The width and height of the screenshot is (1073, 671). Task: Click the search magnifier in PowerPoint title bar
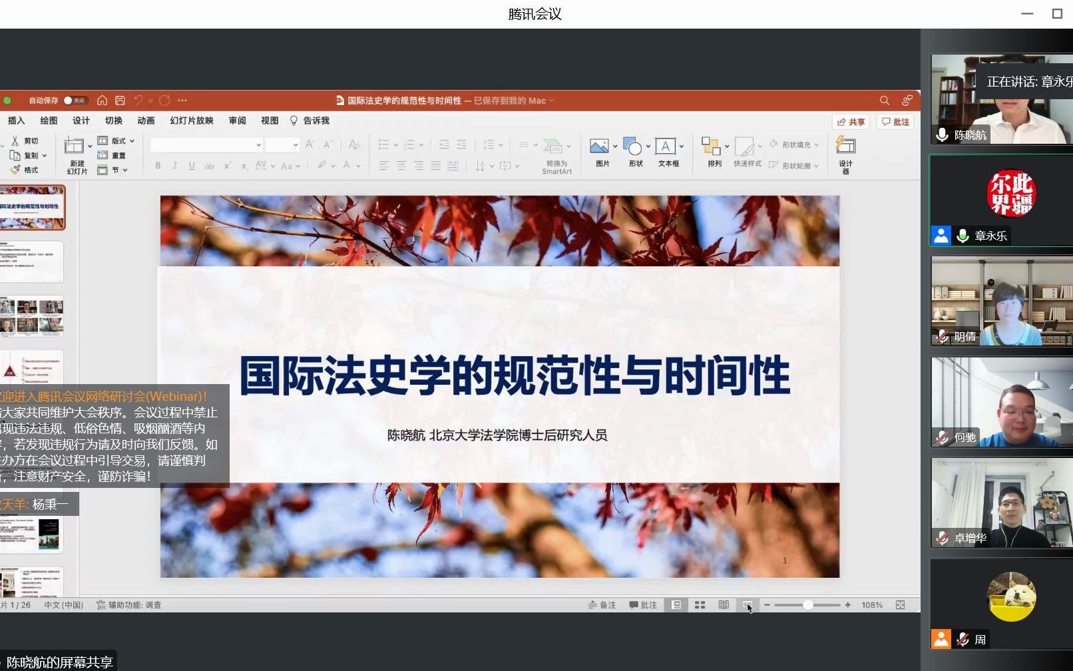pyautogui.click(x=885, y=101)
